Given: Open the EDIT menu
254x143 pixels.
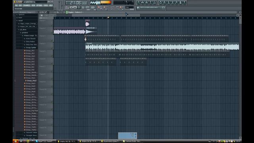Looking at the screenshot, I should (20, 5).
